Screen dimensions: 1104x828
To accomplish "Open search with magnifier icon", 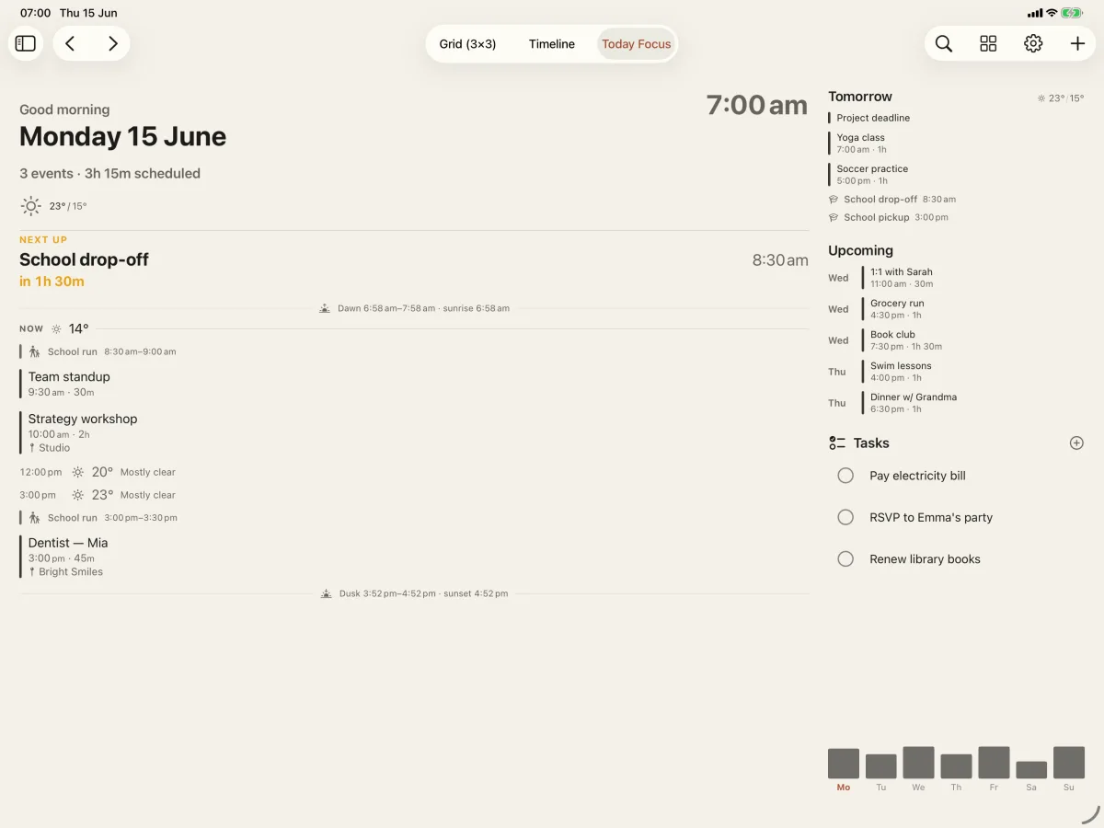I will 944,43.
